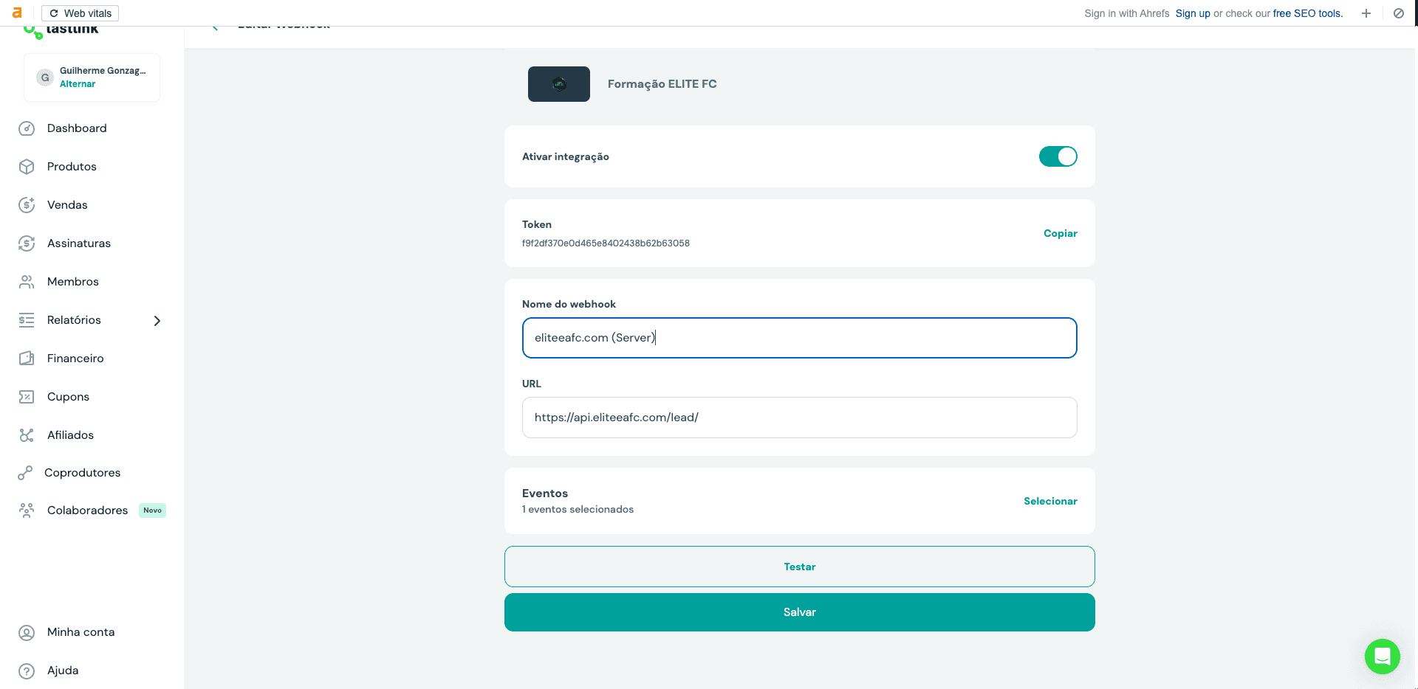The height and width of the screenshot is (689, 1418).
Task: Focus the Nome do webhook field
Action: 799,338
